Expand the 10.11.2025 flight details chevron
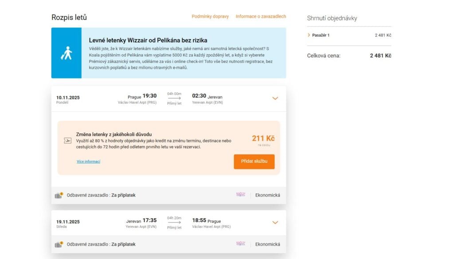This screenshot has width=454, height=259. click(x=275, y=98)
